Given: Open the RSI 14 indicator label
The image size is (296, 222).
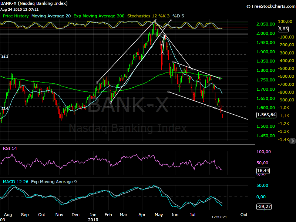Looking at the screenshot, I should coord(10,148).
